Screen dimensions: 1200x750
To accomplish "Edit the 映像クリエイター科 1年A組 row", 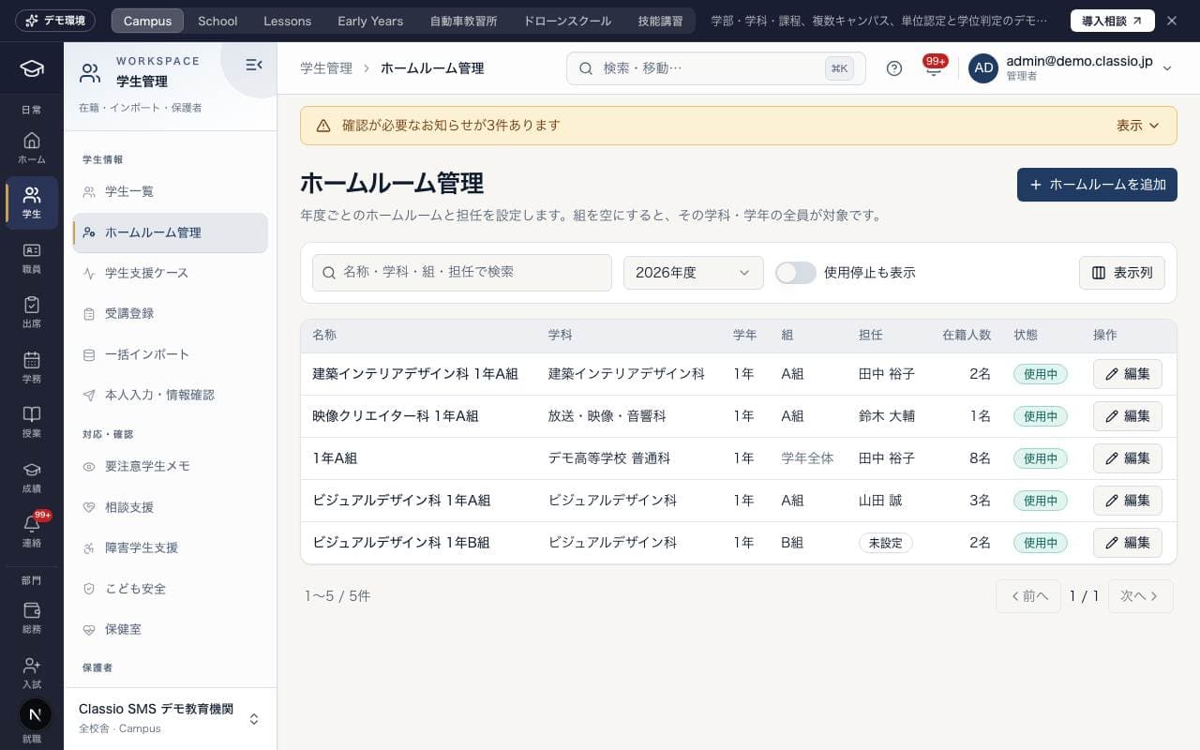I will [1128, 416].
